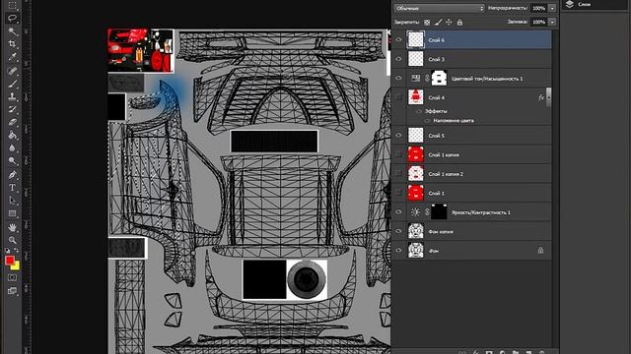Hide Слой 3 layer via eye
631x354 pixels.
point(398,59)
